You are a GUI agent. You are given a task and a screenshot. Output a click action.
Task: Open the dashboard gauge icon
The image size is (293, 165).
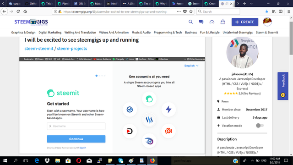pos(212,22)
